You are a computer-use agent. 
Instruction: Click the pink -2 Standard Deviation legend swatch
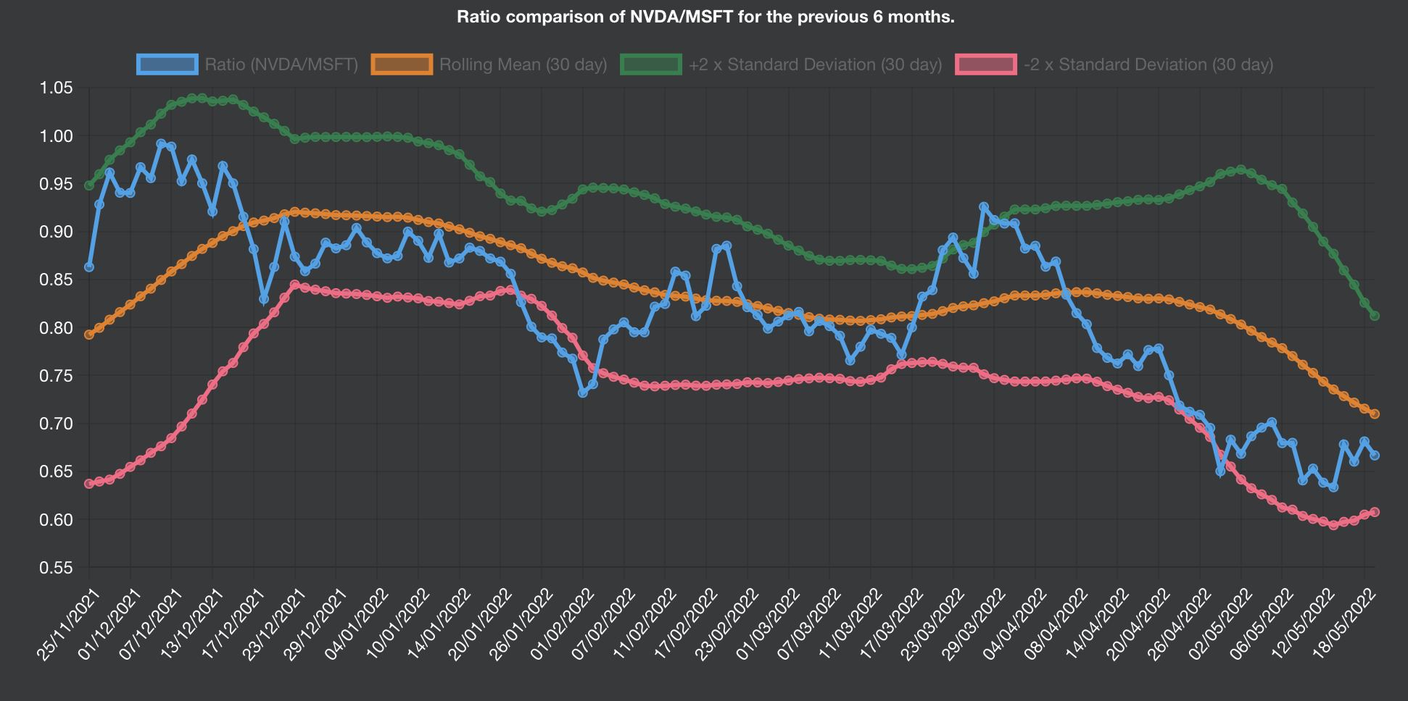click(x=986, y=64)
